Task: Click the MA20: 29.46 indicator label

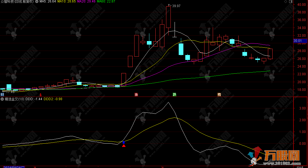Action: [86, 2]
